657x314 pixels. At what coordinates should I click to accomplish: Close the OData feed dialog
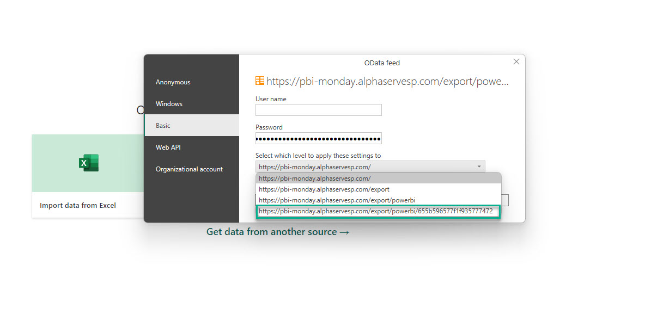[516, 62]
